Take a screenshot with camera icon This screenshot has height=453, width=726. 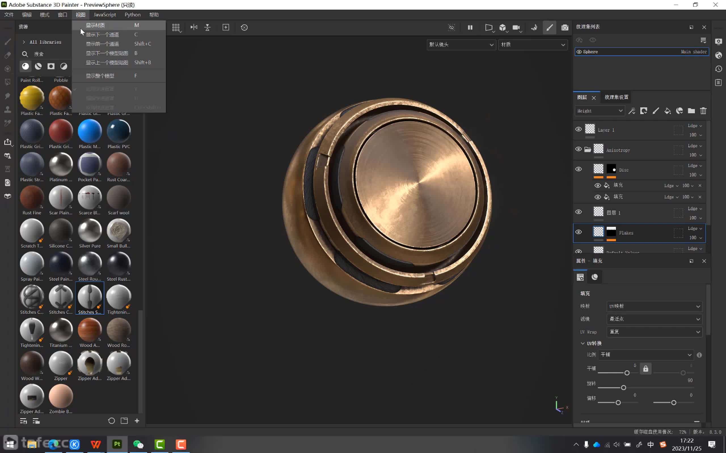tap(565, 27)
